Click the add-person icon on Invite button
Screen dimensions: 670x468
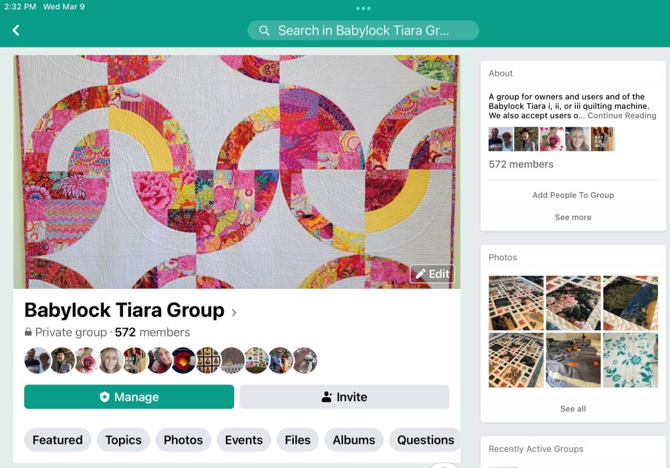pos(327,397)
